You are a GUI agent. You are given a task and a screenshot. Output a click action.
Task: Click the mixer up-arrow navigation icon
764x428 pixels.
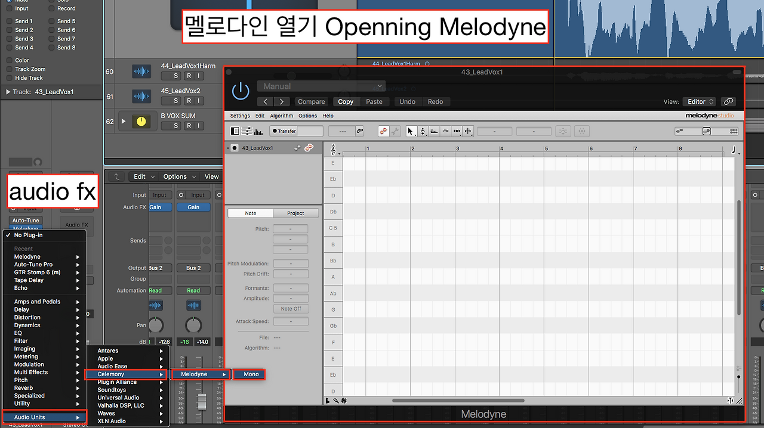[x=117, y=176]
